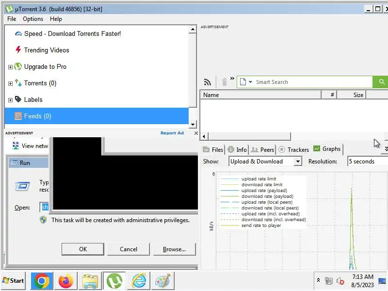Open the Help menu
Viewport: 388px width, 291px height.
[56, 19]
